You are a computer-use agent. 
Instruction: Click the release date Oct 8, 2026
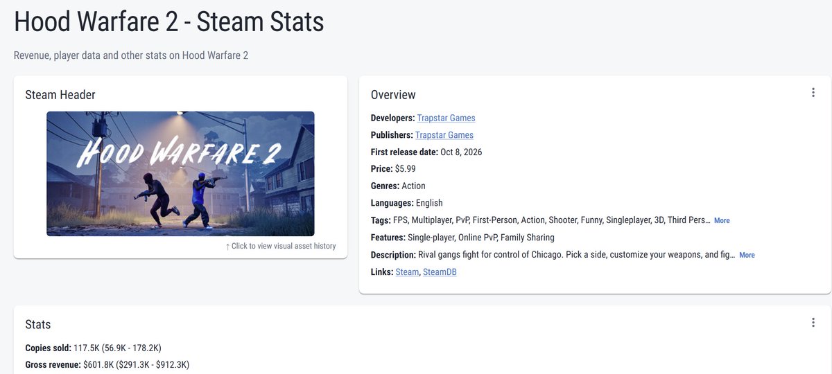coord(461,152)
